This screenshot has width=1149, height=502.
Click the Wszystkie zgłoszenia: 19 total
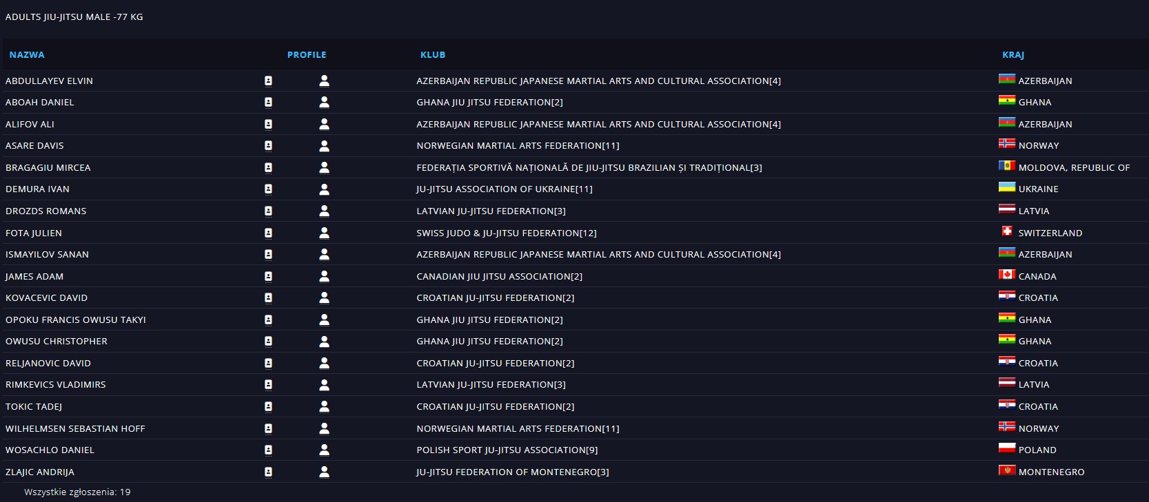click(77, 492)
